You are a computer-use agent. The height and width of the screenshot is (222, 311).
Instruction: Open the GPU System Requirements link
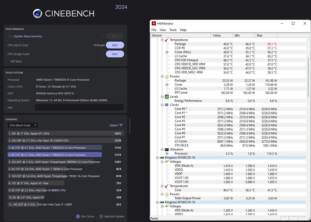(x=28, y=36)
